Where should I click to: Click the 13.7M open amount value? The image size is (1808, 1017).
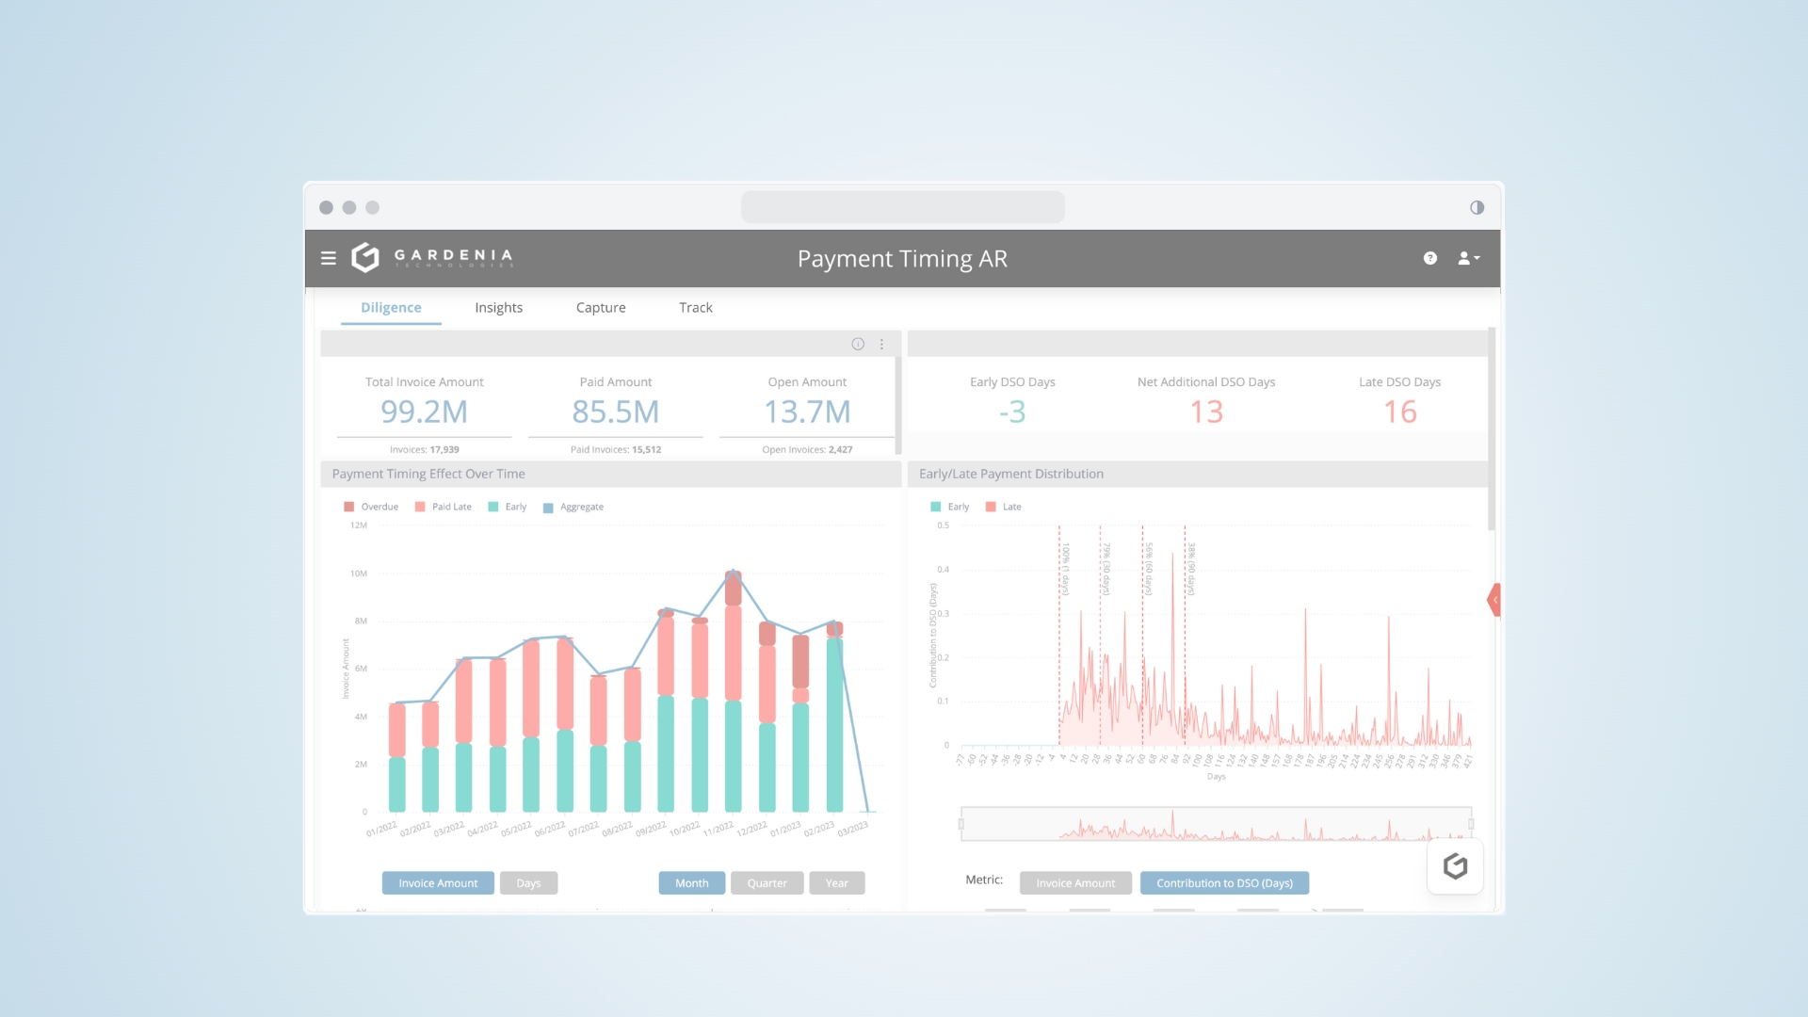pos(807,412)
